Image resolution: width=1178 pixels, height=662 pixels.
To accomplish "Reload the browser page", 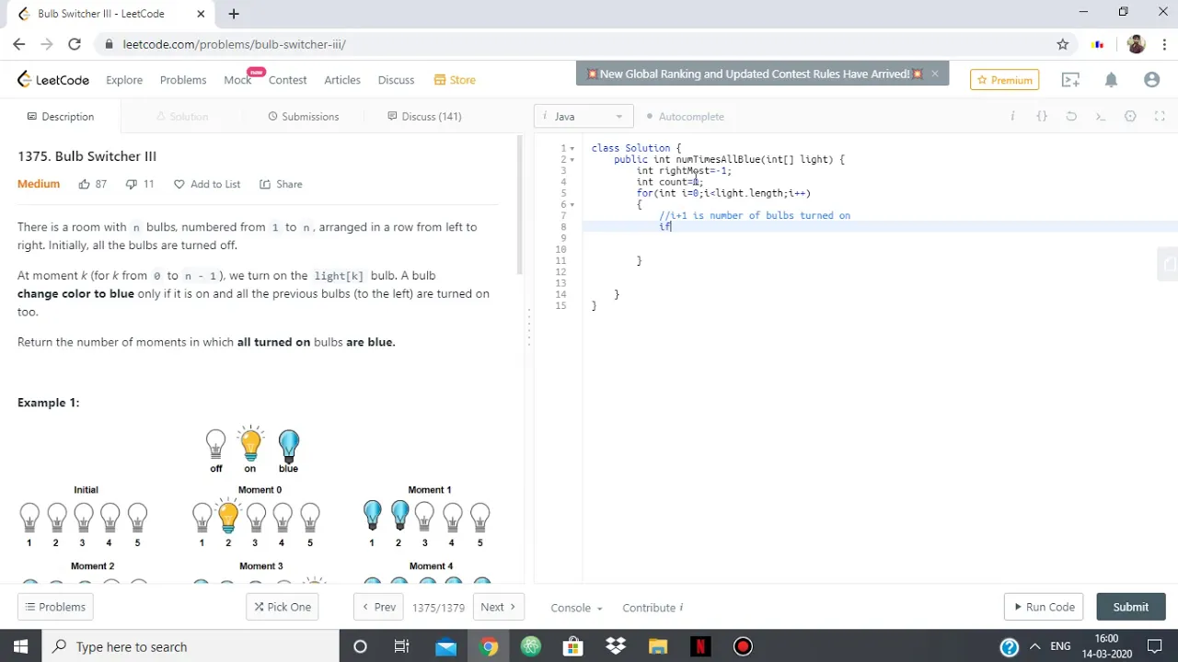I will pos(75,44).
